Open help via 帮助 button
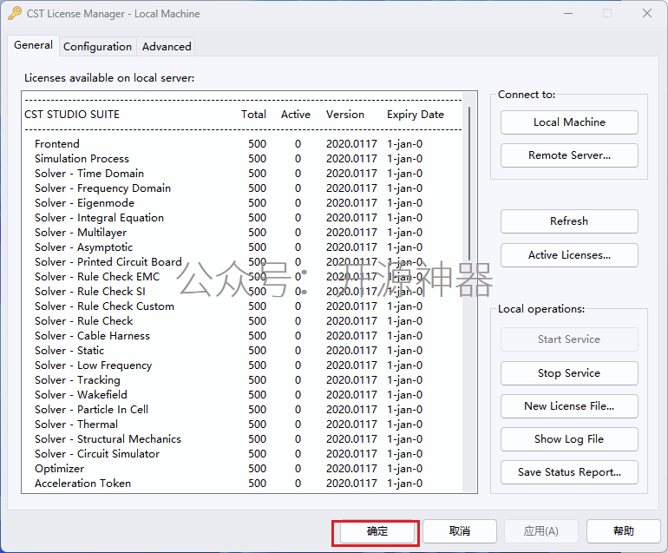 point(623,531)
